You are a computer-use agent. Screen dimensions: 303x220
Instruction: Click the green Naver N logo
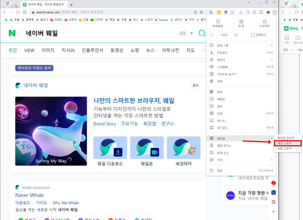point(12,33)
